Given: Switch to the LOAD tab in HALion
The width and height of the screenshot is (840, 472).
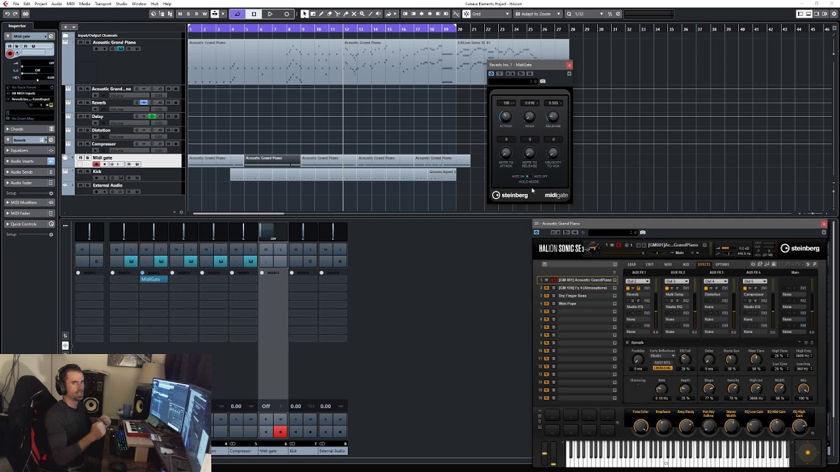Looking at the screenshot, I should [x=632, y=264].
